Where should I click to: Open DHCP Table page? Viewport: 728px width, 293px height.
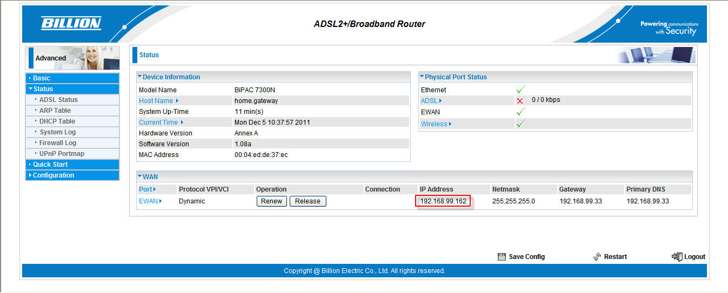click(x=57, y=121)
